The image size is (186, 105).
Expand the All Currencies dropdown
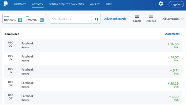point(173,19)
